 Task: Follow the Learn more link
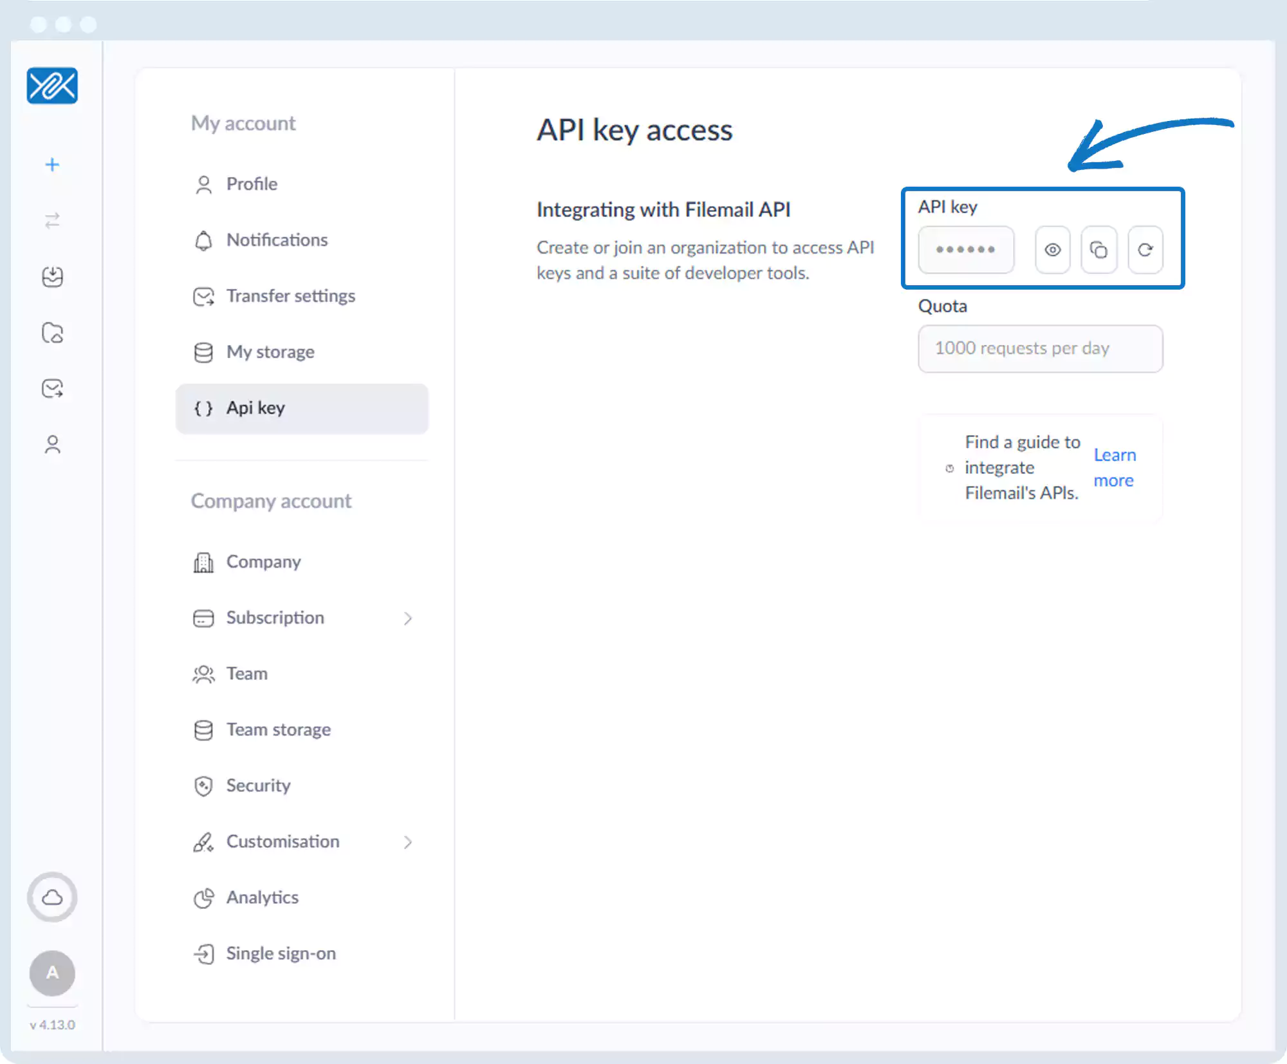coord(1115,468)
